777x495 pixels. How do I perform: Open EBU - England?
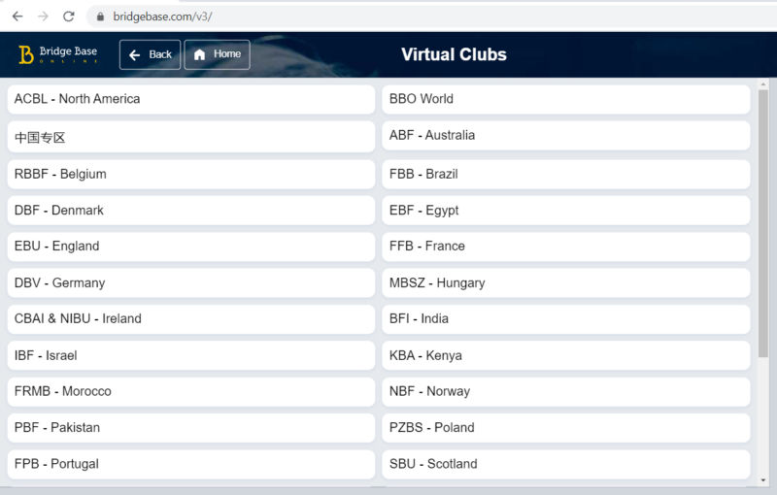point(191,247)
